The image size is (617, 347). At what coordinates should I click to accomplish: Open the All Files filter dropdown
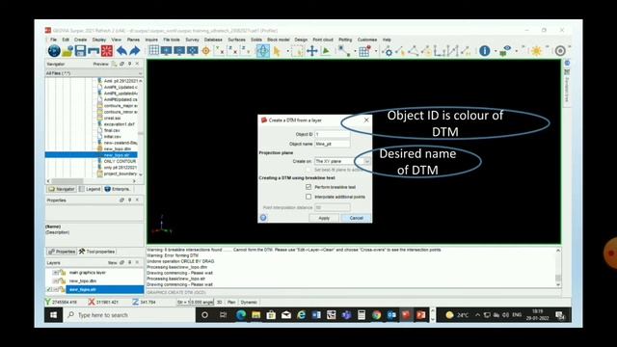(x=140, y=73)
